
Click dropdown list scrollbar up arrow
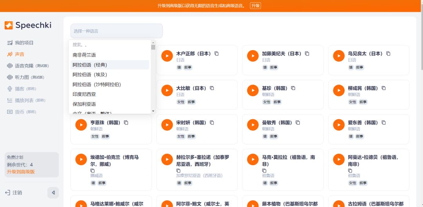click(153, 42)
